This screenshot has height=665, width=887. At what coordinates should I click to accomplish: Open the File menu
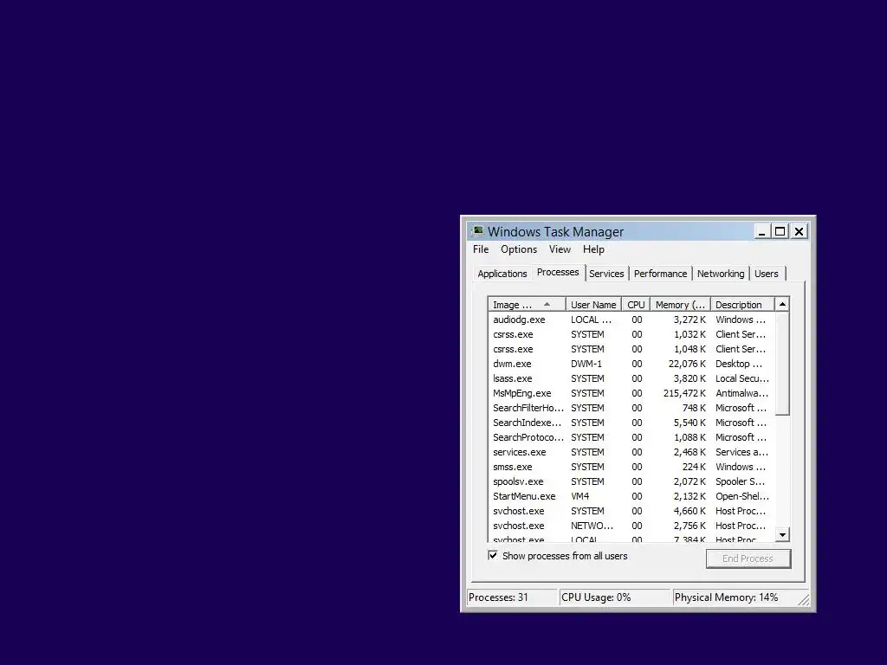pyautogui.click(x=481, y=249)
